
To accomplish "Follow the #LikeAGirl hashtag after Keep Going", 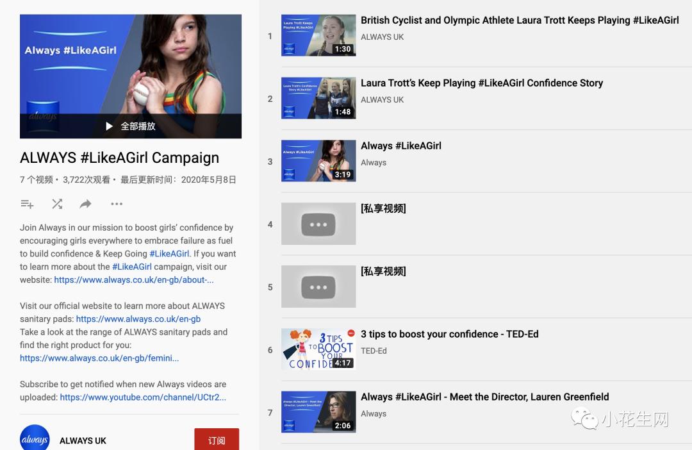I will (x=169, y=254).
